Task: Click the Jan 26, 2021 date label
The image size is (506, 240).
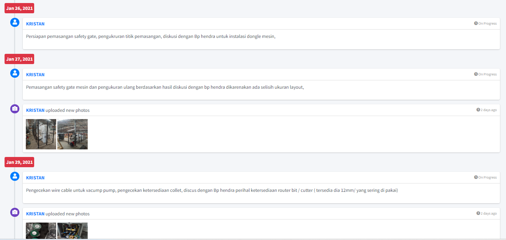Action: pos(19,8)
